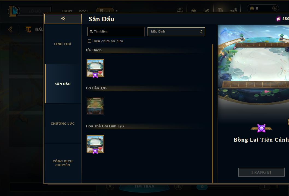Click the back arrow in the Sân Đấu panel
Viewport: 289px width, 196px height.
point(63,19)
